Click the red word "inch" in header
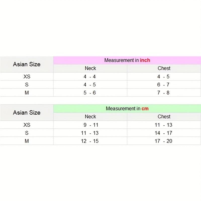This screenshot has width=201, height=201. [145, 60]
